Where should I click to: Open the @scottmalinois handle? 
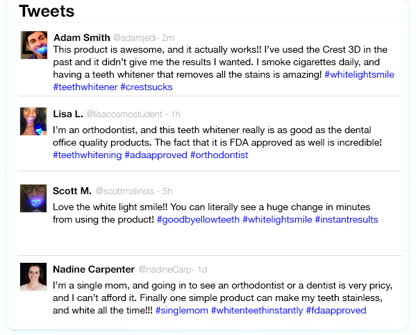click(x=125, y=191)
